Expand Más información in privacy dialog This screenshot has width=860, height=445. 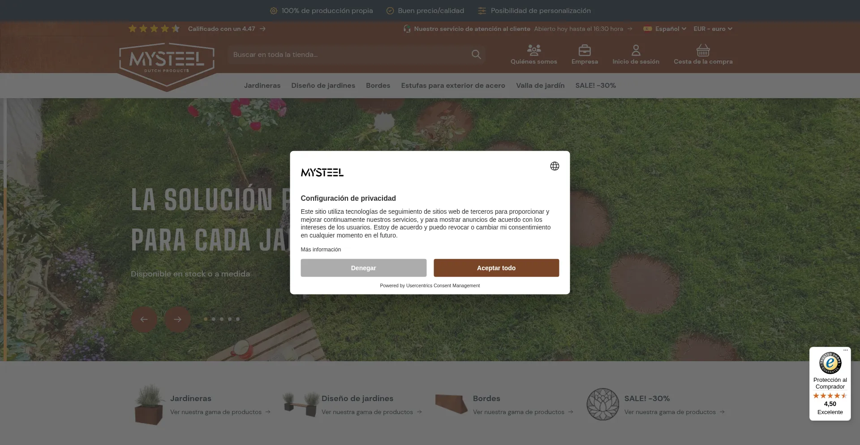[321, 250]
